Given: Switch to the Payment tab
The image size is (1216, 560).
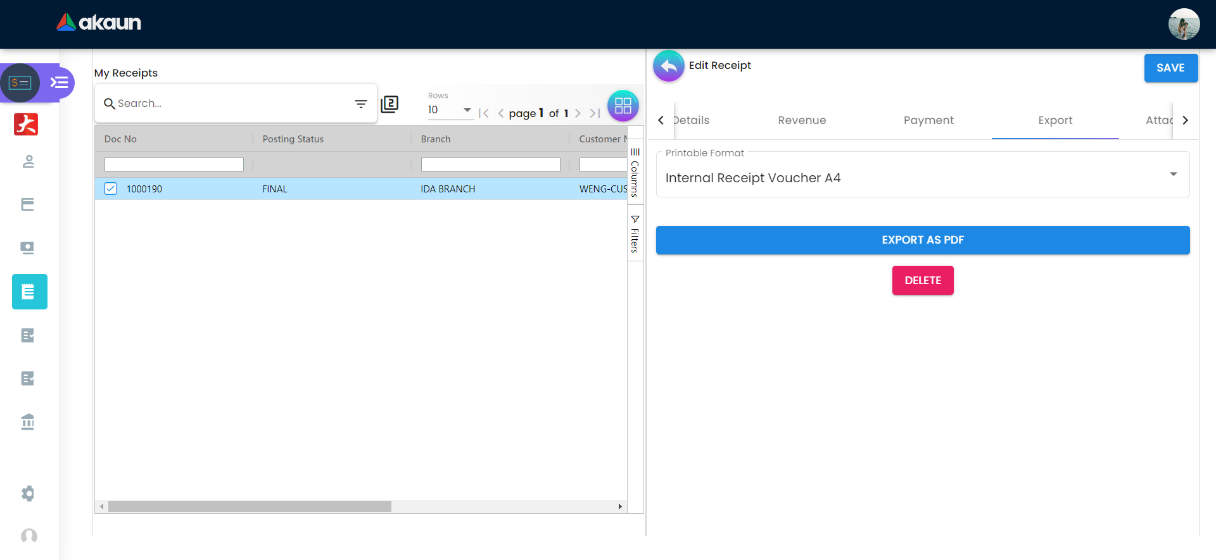Looking at the screenshot, I should pyautogui.click(x=928, y=120).
